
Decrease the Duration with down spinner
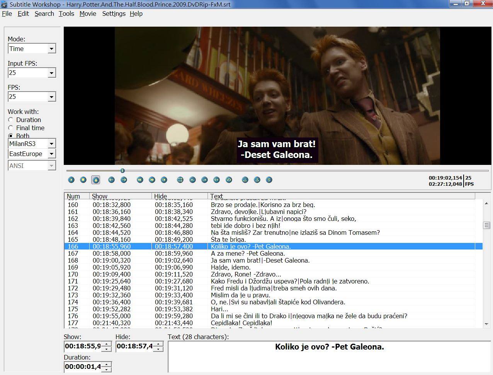106,369
